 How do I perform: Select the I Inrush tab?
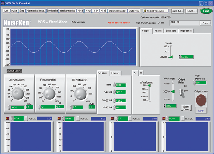(115, 73)
